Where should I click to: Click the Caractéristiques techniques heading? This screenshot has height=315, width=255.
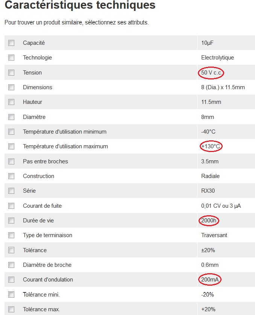click(80, 6)
